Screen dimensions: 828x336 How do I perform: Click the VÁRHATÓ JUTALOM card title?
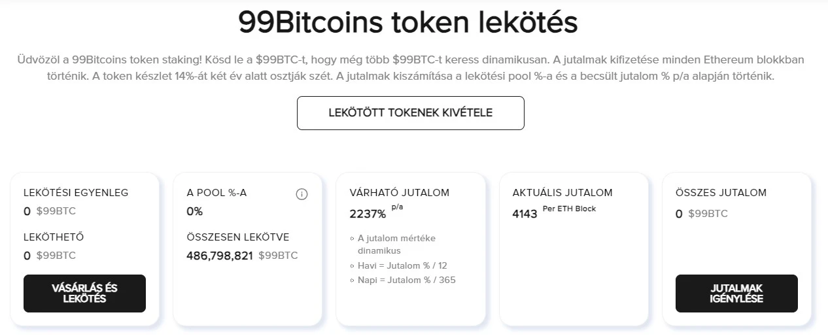coord(400,193)
